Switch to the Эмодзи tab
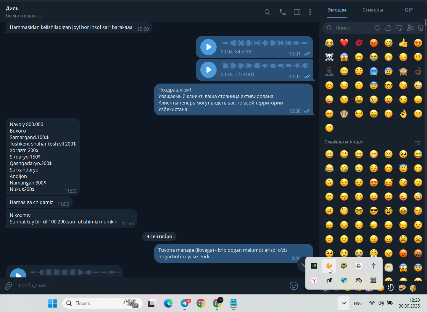Screen dimensions: 427x312 337,10
